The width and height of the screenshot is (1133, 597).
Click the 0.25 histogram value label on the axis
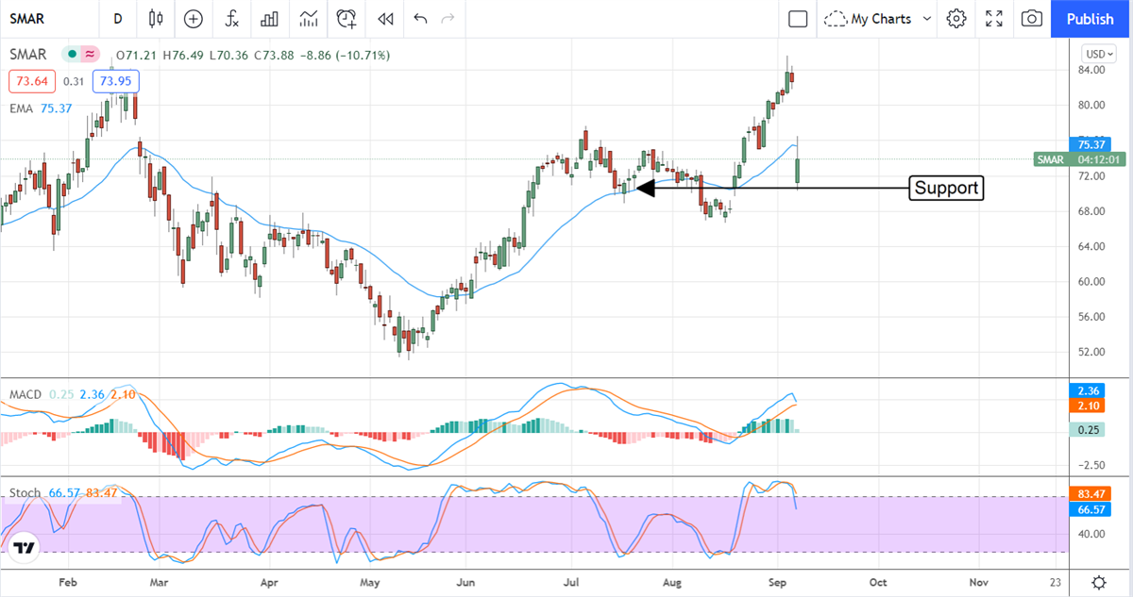point(1090,430)
